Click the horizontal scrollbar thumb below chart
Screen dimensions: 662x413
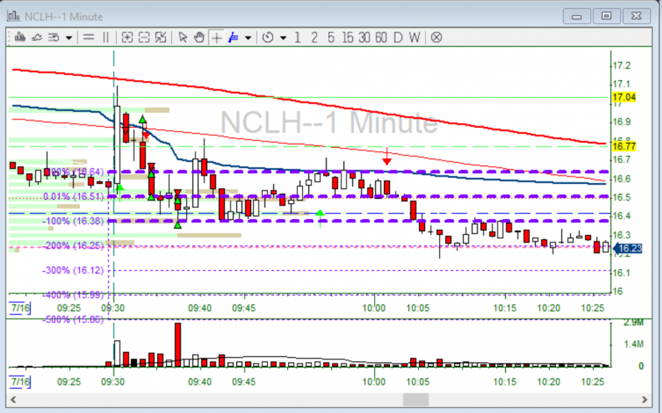point(416,400)
